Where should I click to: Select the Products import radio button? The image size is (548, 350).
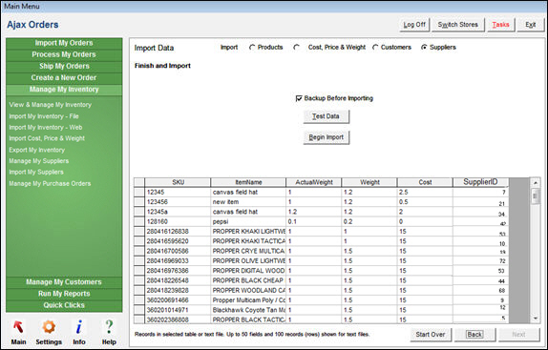point(252,48)
